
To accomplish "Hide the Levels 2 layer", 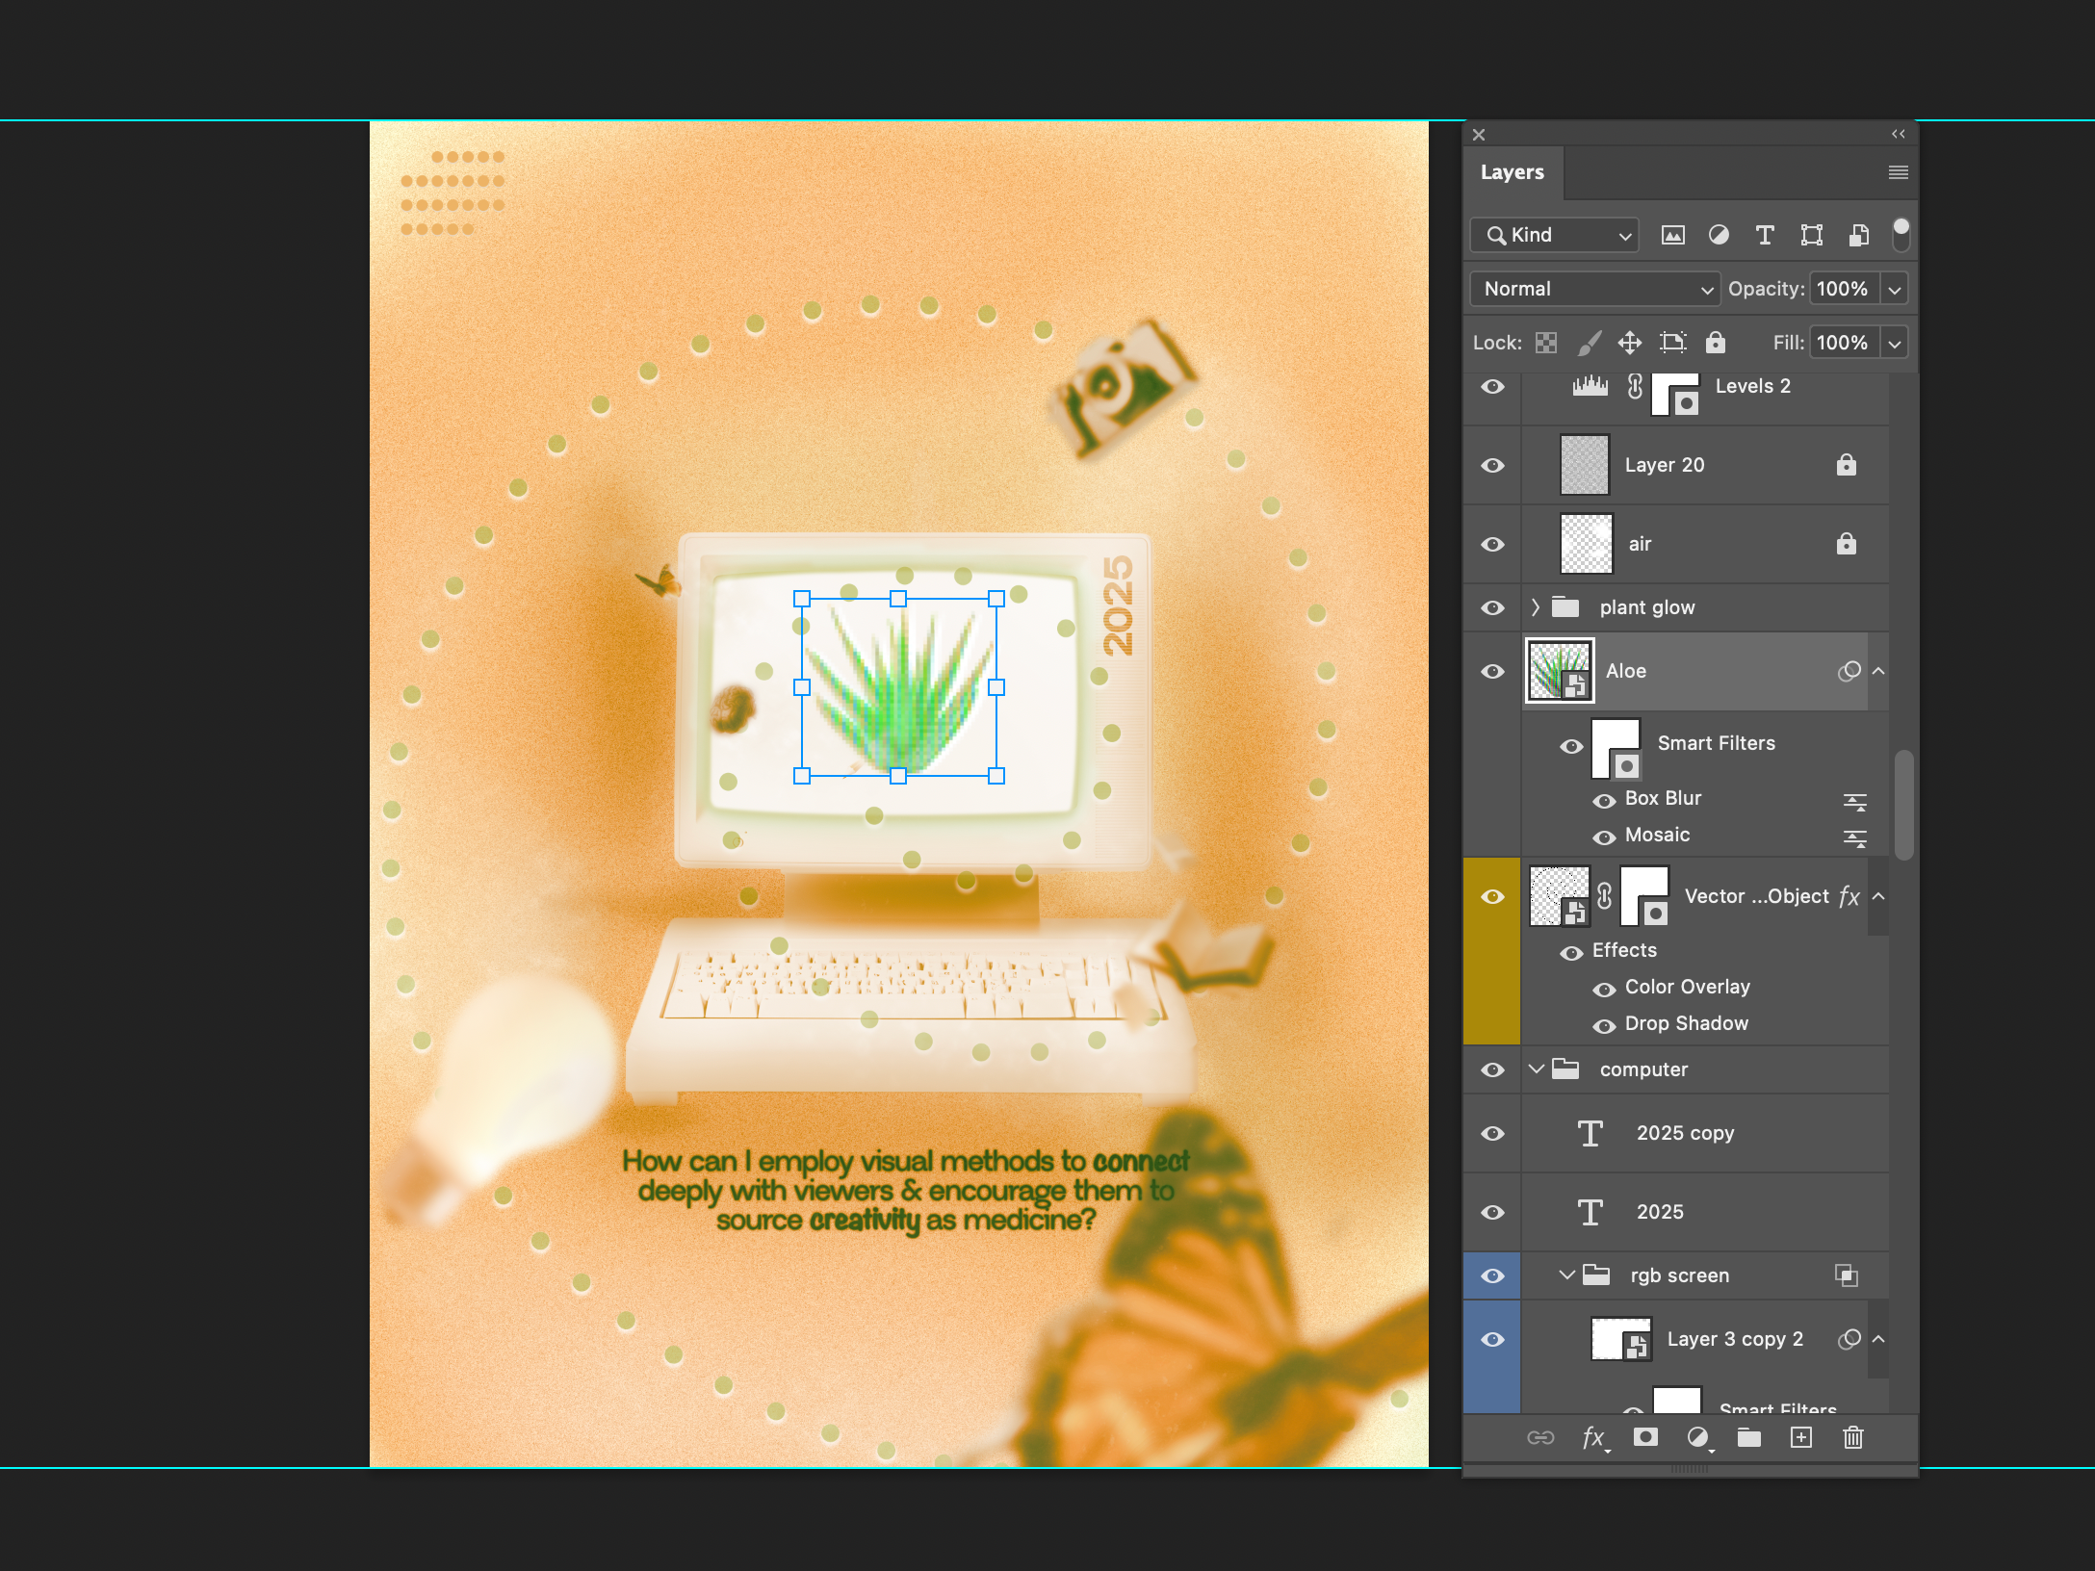I will coord(1492,386).
